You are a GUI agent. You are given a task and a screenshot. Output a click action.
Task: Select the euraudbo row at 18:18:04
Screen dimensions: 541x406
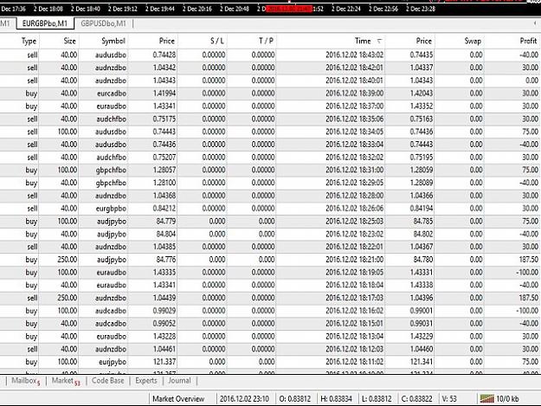click(270, 285)
